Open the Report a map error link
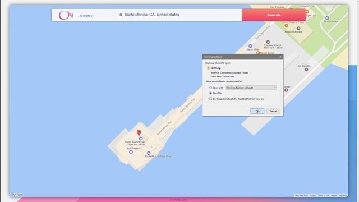This screenshot has height=202, width=359. pyautogui.click(x=339, y=196)
